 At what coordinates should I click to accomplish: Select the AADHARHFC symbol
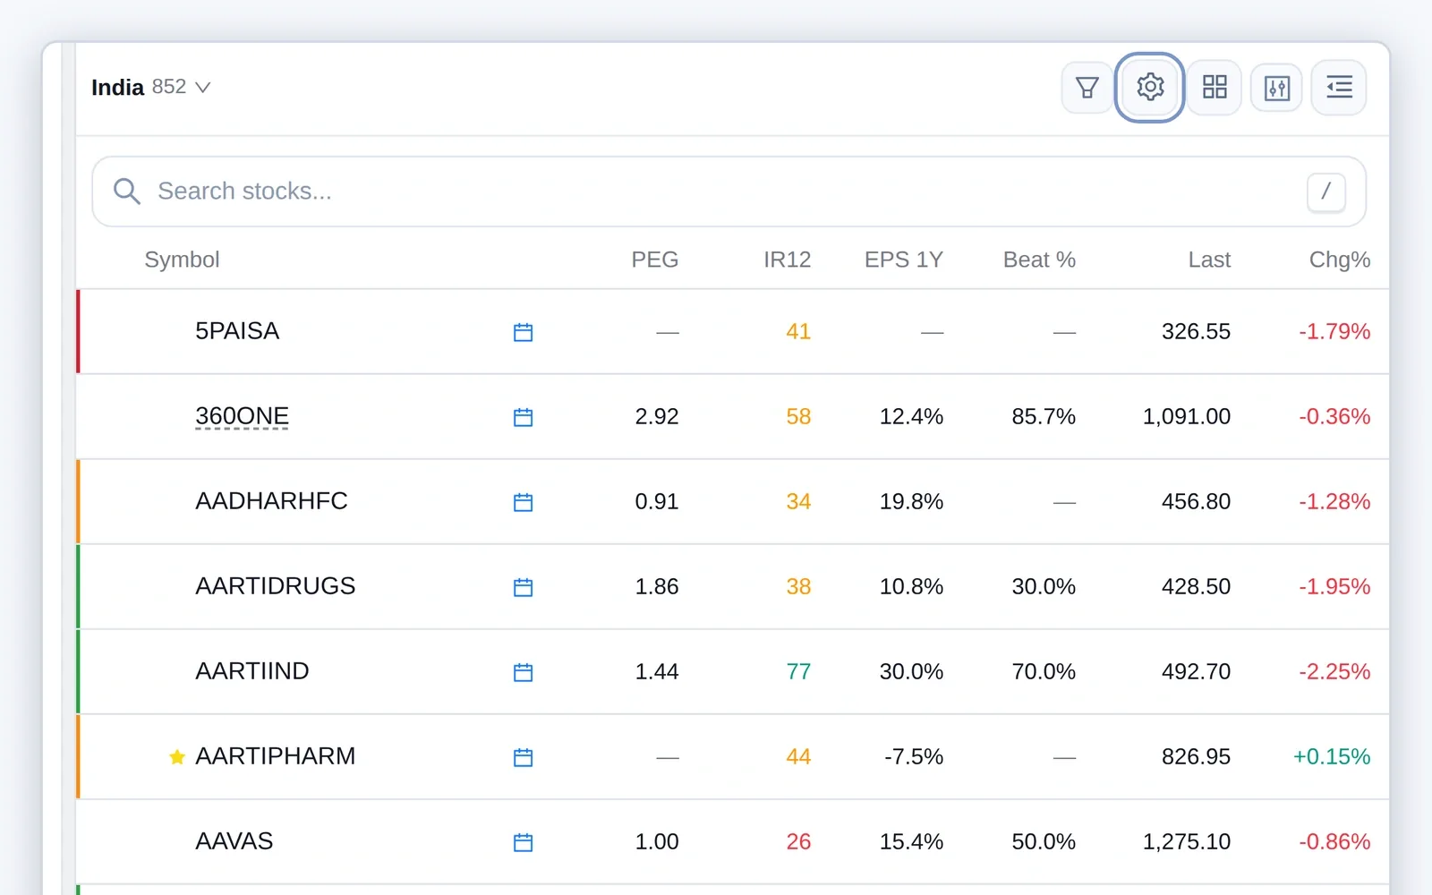click(271, 501)
